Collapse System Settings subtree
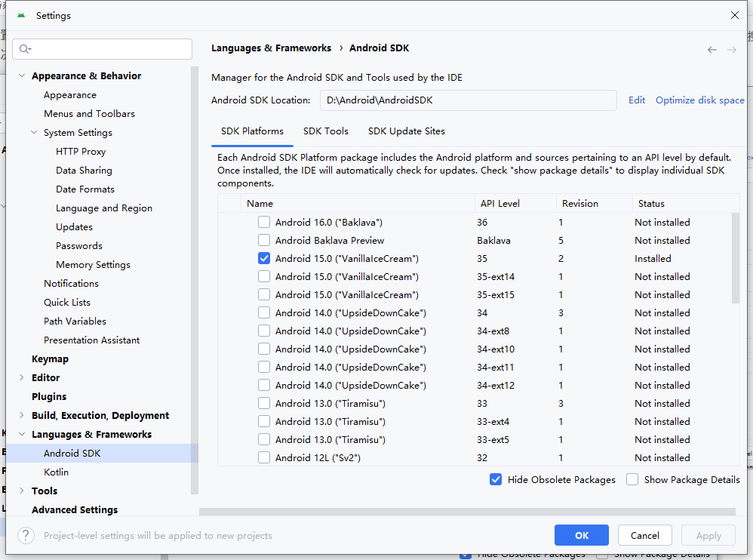This screenshot has width=753, height=560. [x=34, y=132]
